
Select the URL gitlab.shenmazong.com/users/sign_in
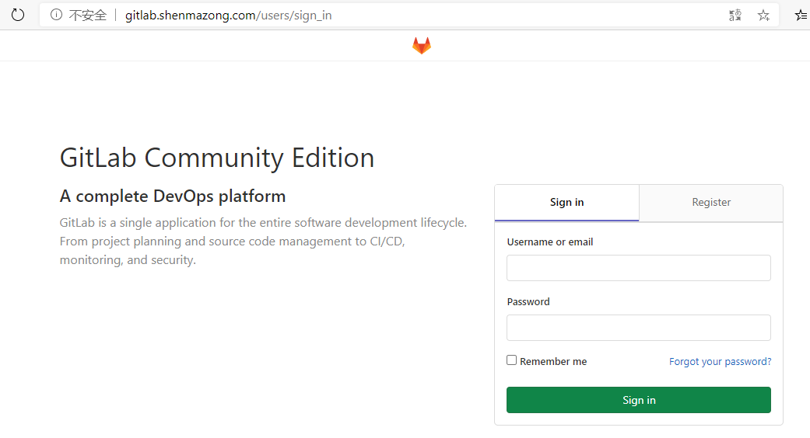click(228, 16)
